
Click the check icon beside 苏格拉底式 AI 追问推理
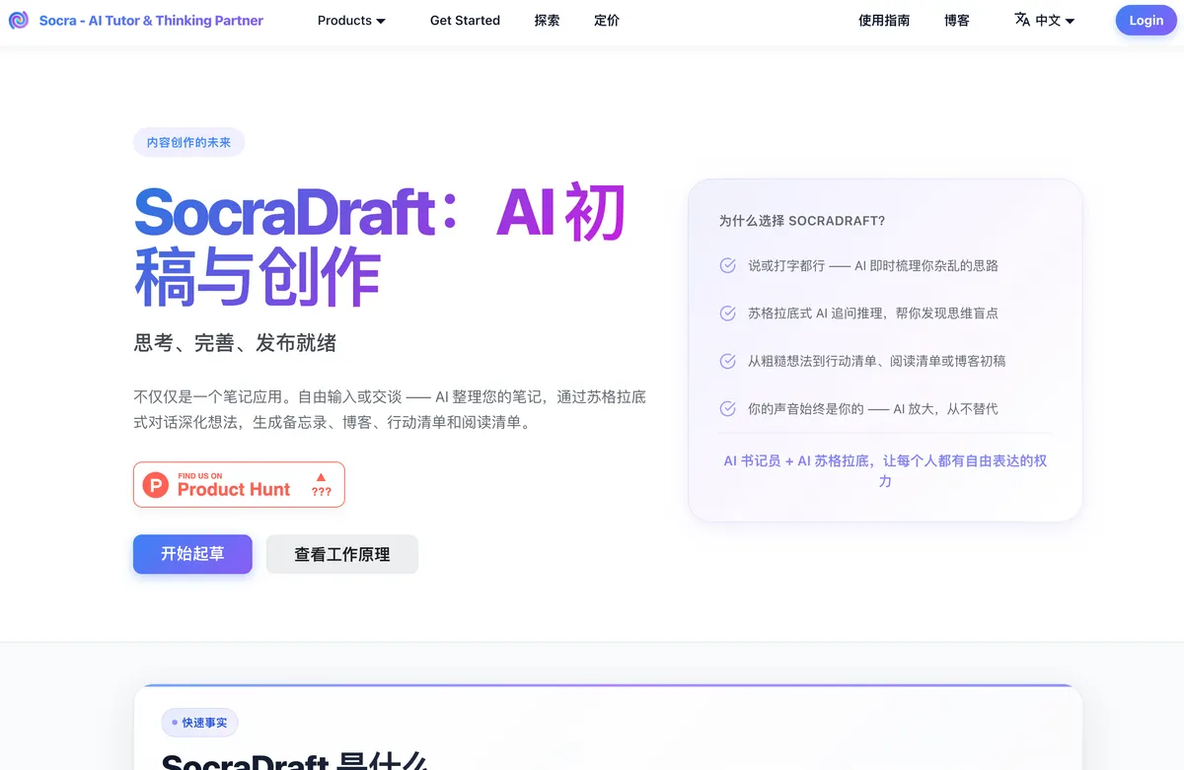[727, 314]
